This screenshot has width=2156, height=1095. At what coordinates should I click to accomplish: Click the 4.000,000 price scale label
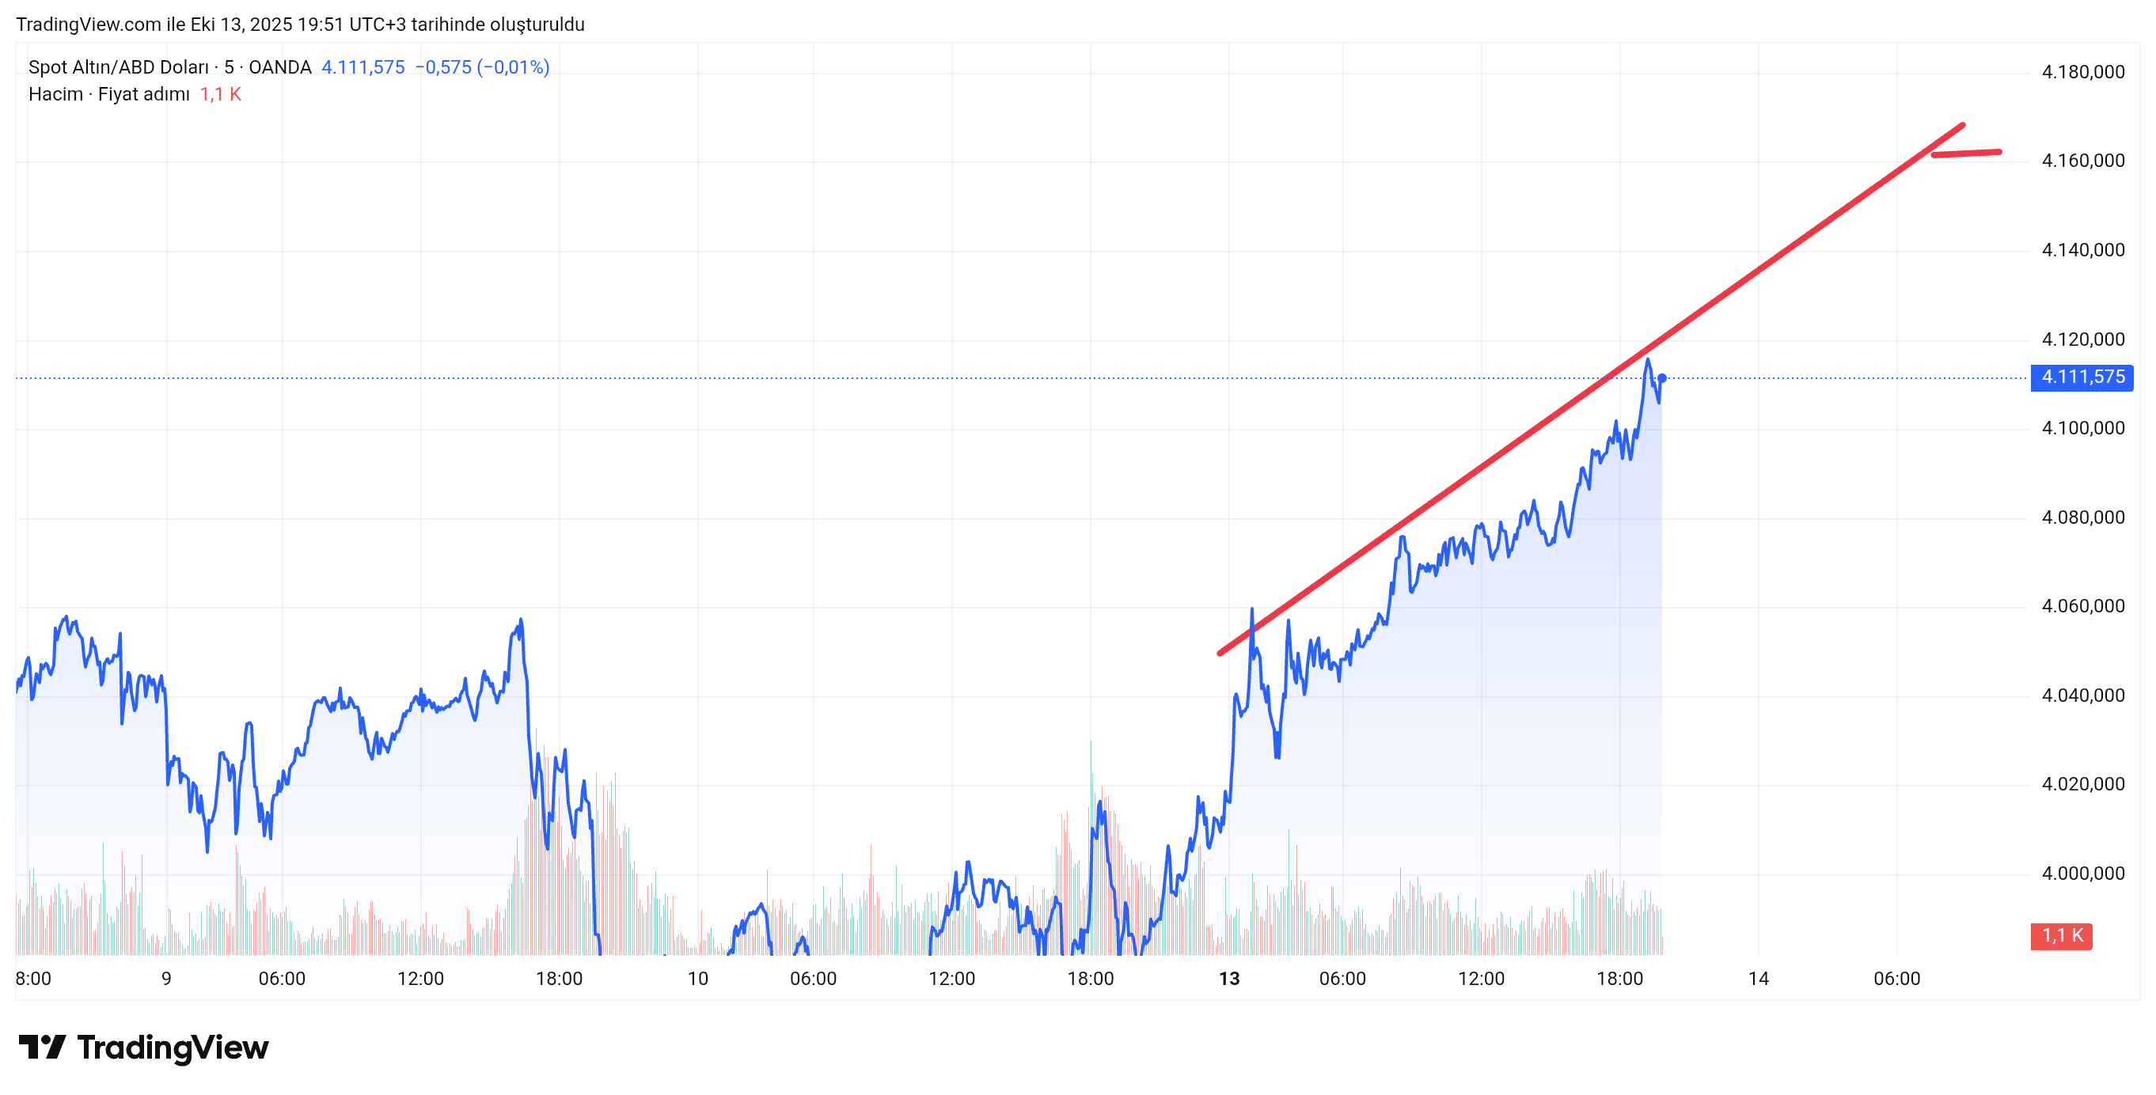[x=2082, y=873]
